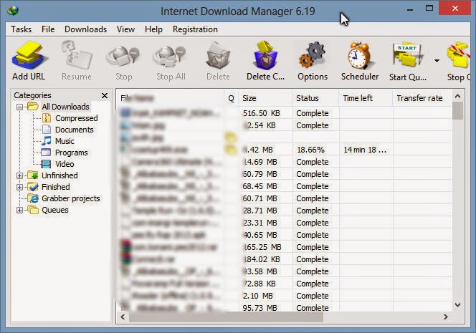Image resolution: width=476 pixels, height=333 pixels.
Task: Close the Categories panel
Action: pos(105,95)
